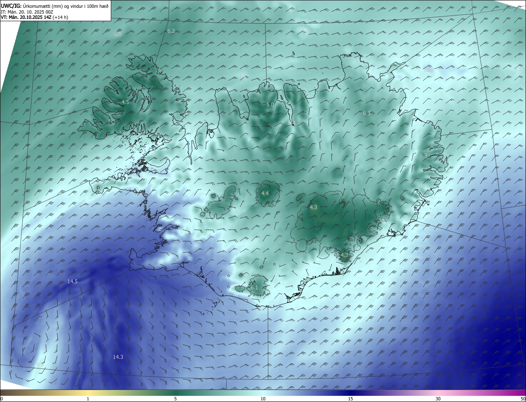The width and height of the screenshot is (526, 402).
Task: Click the 4.5 value over Westfjords
Action: click(125, 102)
